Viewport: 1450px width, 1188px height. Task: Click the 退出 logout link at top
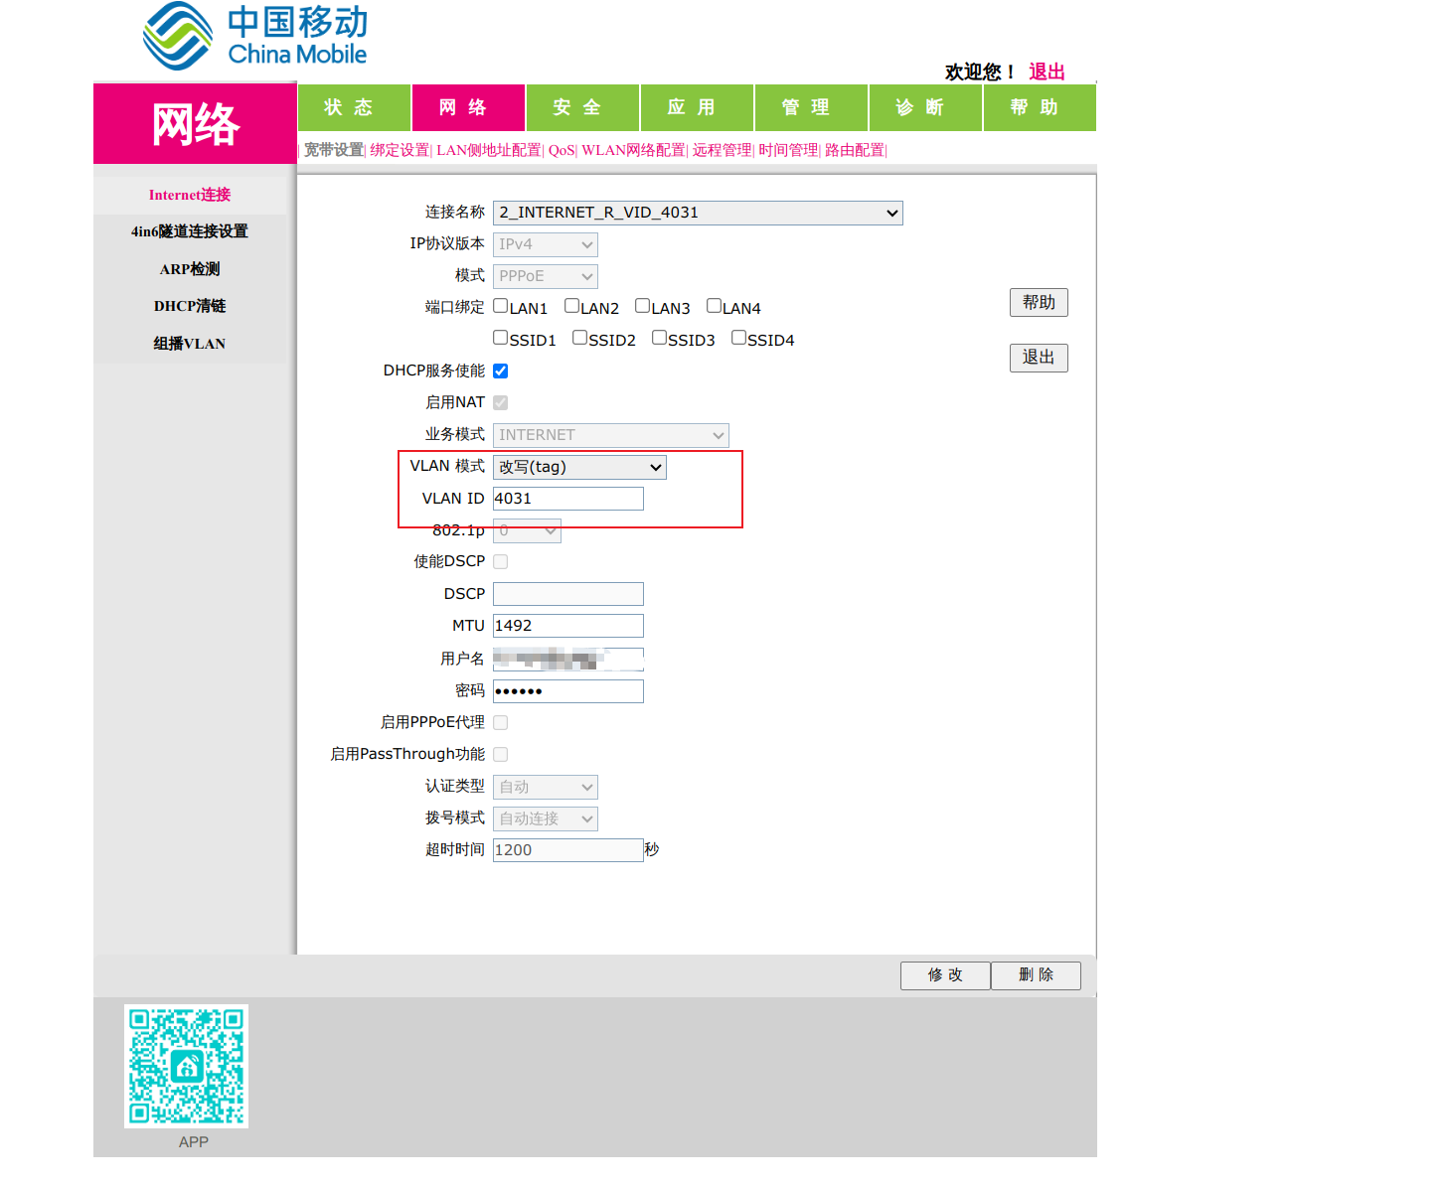coord(1047,72)
